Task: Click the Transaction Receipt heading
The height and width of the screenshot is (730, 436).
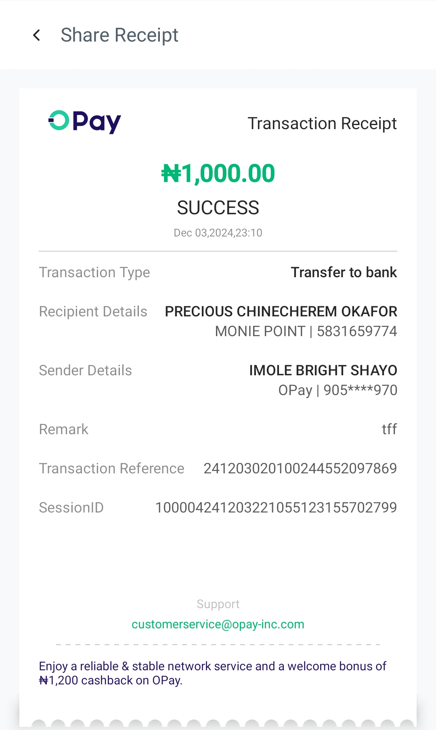Action: coord(322,123)
